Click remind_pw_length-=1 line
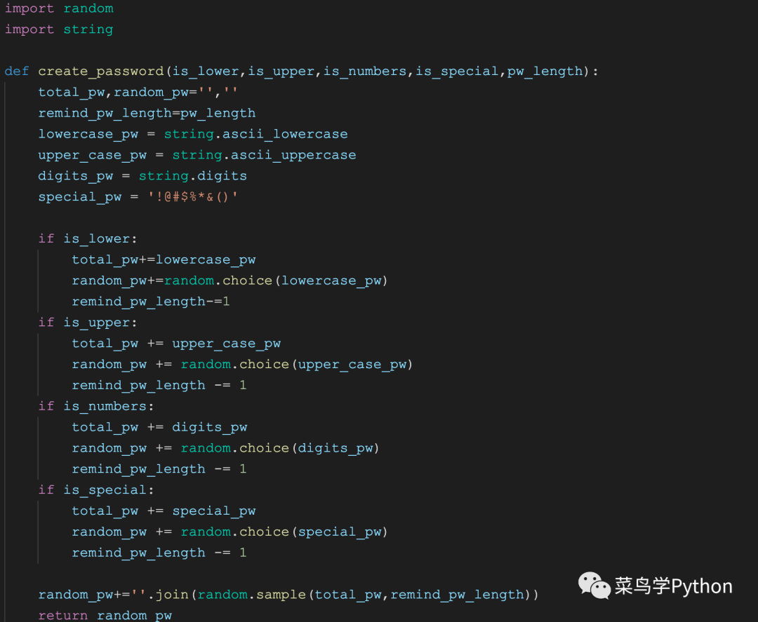 tap(151, 302)
